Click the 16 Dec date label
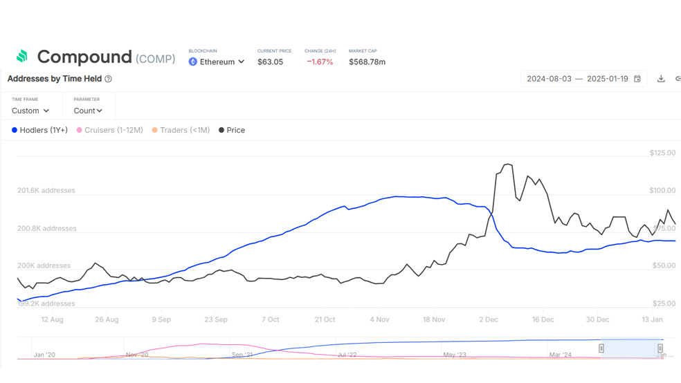681x383 pixels. click(x=543, y=319)
